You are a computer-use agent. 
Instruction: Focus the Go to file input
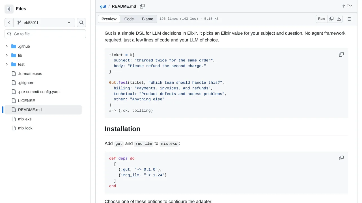[x=45, y=34]
